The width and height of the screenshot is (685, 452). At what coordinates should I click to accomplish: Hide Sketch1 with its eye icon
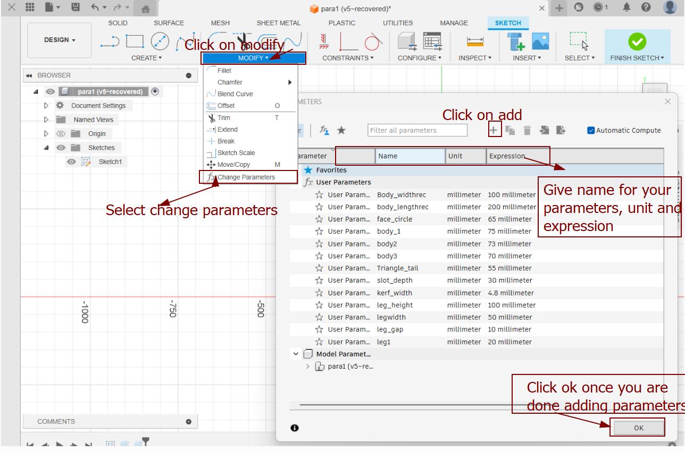[x=72, y=161]
